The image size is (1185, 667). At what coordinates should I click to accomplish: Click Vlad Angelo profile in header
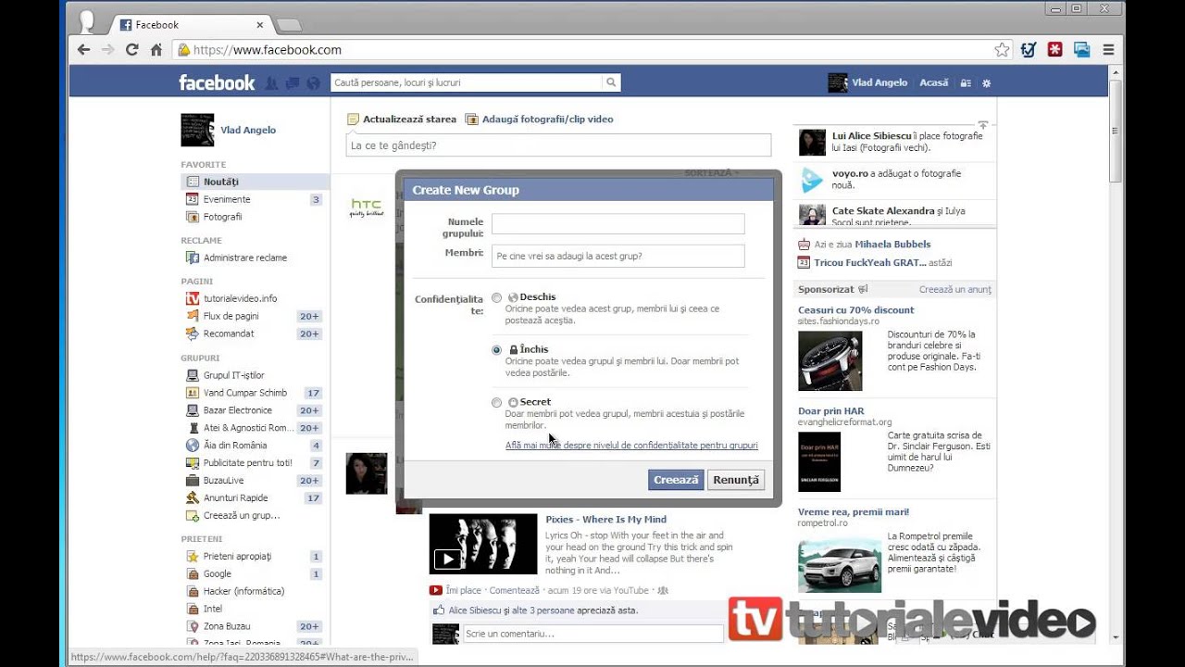pos(868,82)
